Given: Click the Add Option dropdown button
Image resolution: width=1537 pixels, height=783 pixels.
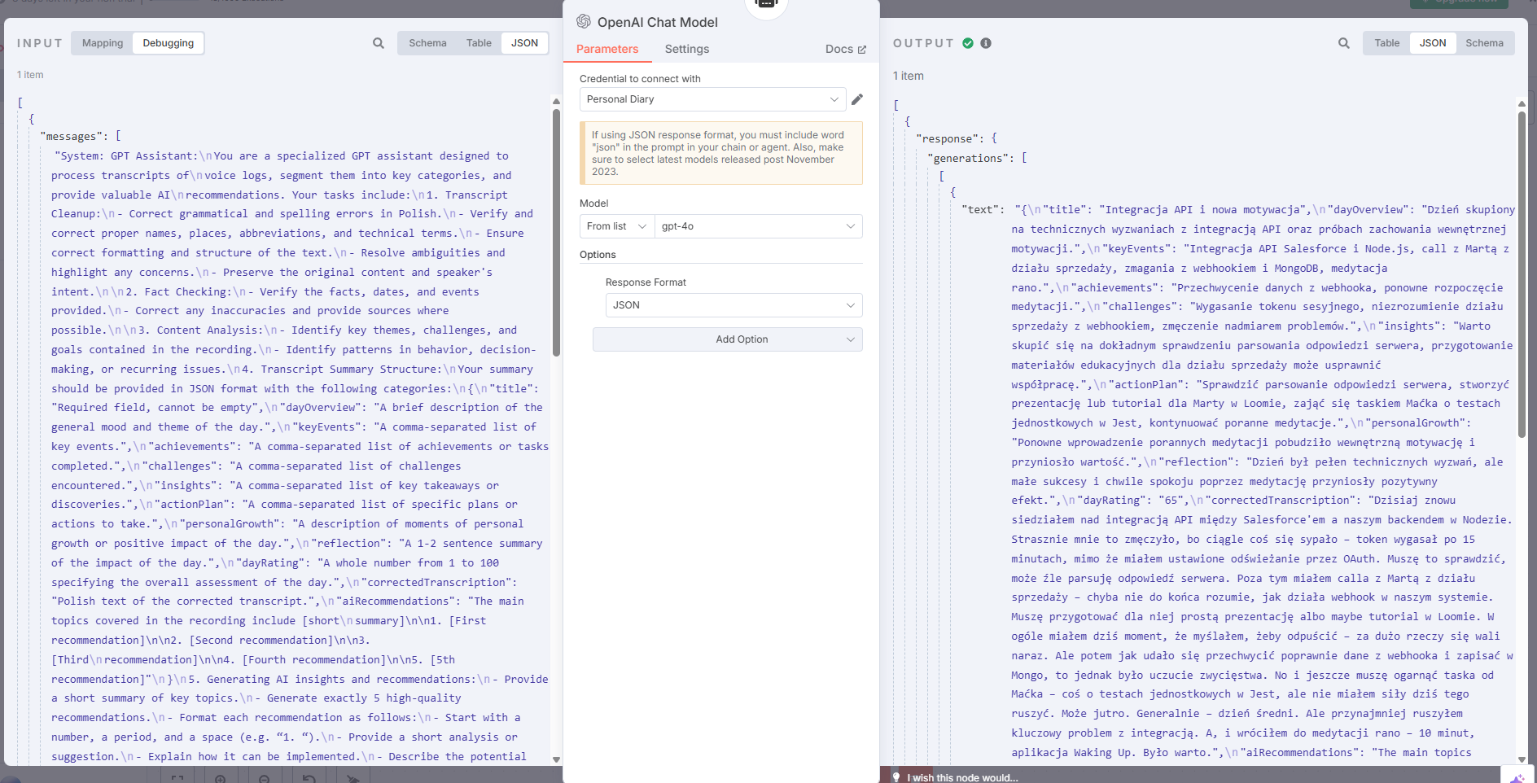Looking at the screenshot, I should (x=728, y=339).
